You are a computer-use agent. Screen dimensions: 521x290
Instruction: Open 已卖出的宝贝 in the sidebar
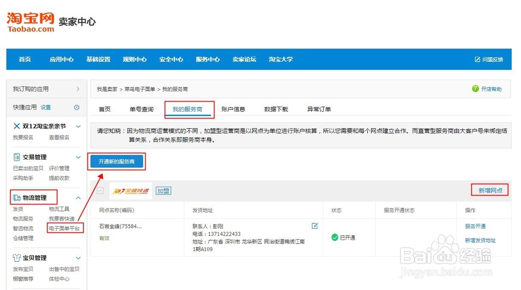28,168
